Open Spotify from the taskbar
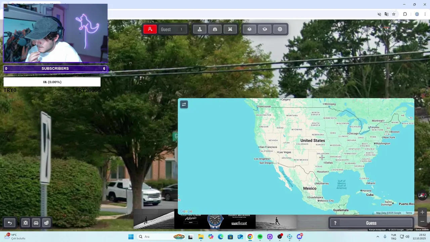Viewport: 430px width, 242px height. [x=260, y=237]
